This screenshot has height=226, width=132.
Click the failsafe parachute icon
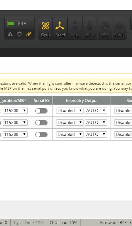(19, 34)
